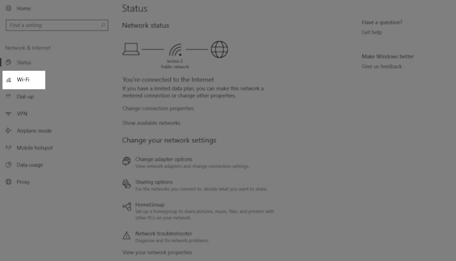The height and width of the screenshot is (261, 456).
Task: Click the VPN icon in sidebar
Action: tap(9, 113)
